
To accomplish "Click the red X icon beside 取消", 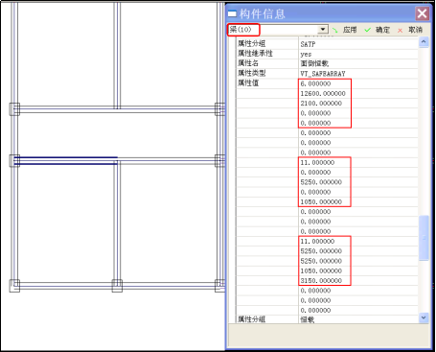I will pyautogui.click(x=401, y=31).
